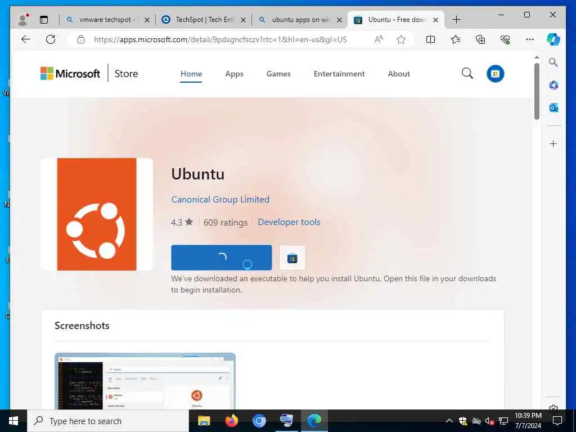Close the vmware techspot tab
576x432 pixels.
click(147, 20)
